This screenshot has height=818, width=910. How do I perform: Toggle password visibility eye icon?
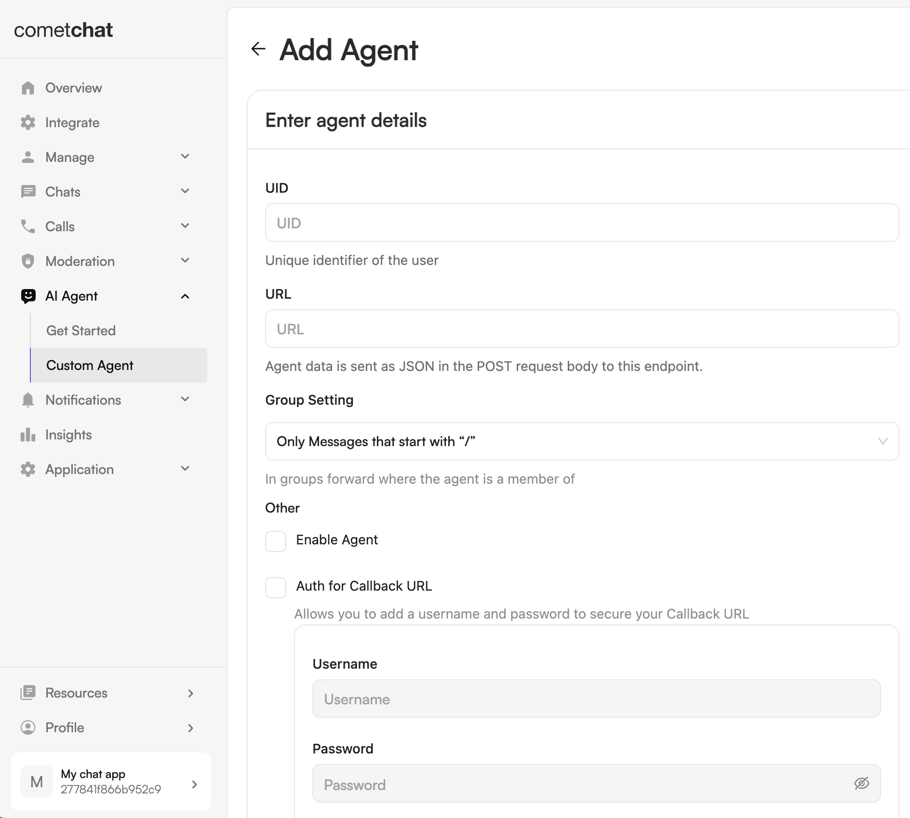tap(861, 783)
